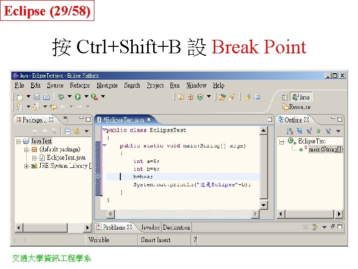358x269 pixels.
Task: Open the Refactor menu
Action: [80, 86]
